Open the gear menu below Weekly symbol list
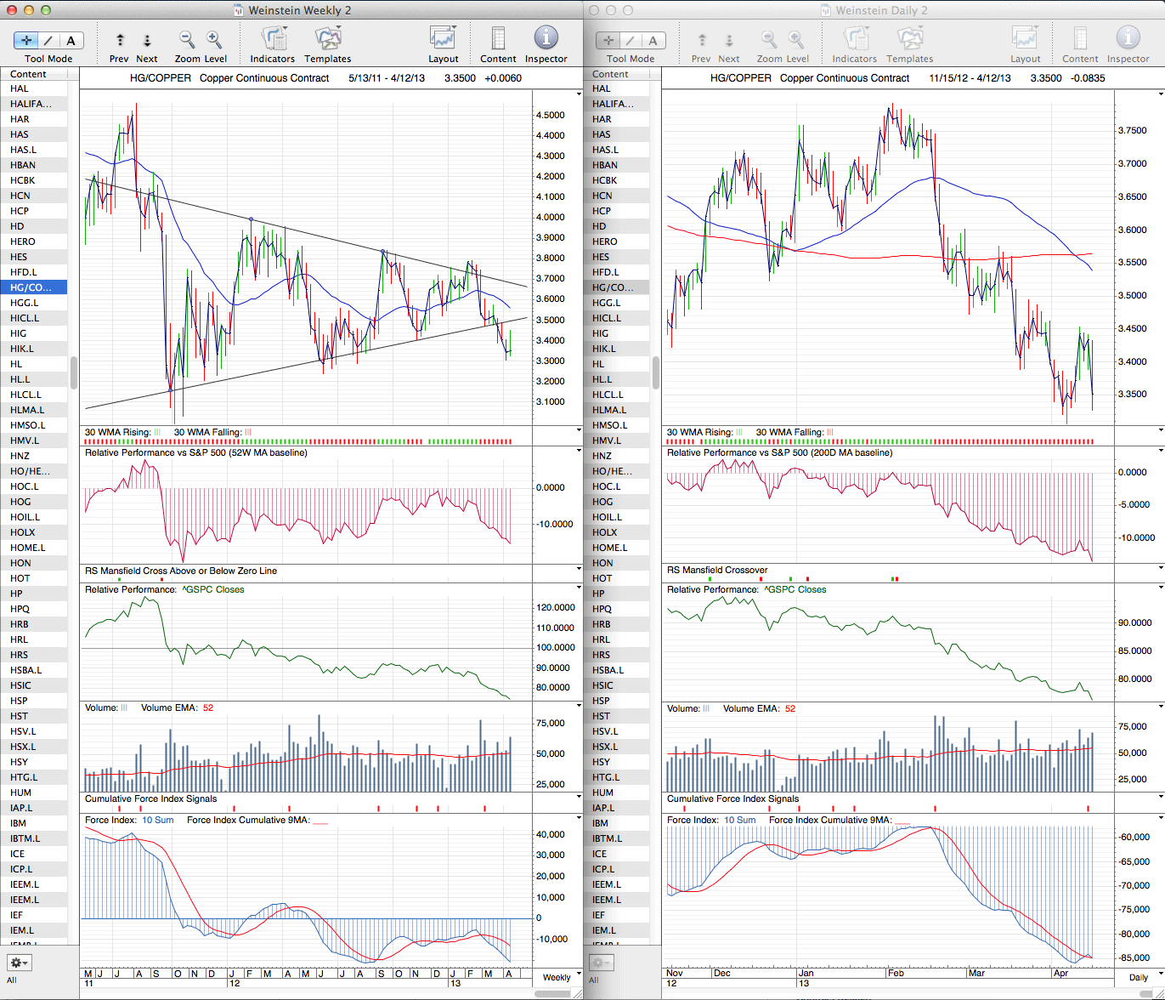This screenshot has width=1165, height=1000. [19, 963]
